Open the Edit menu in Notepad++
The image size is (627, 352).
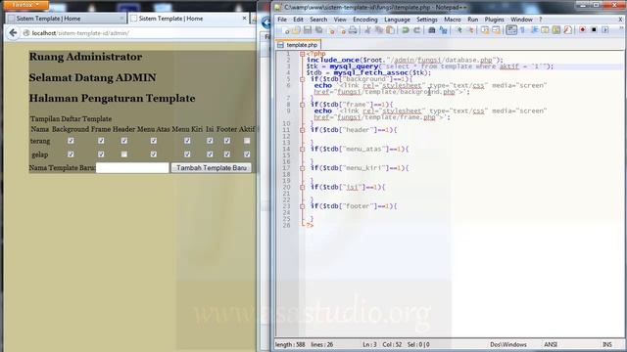click(298, 20)
